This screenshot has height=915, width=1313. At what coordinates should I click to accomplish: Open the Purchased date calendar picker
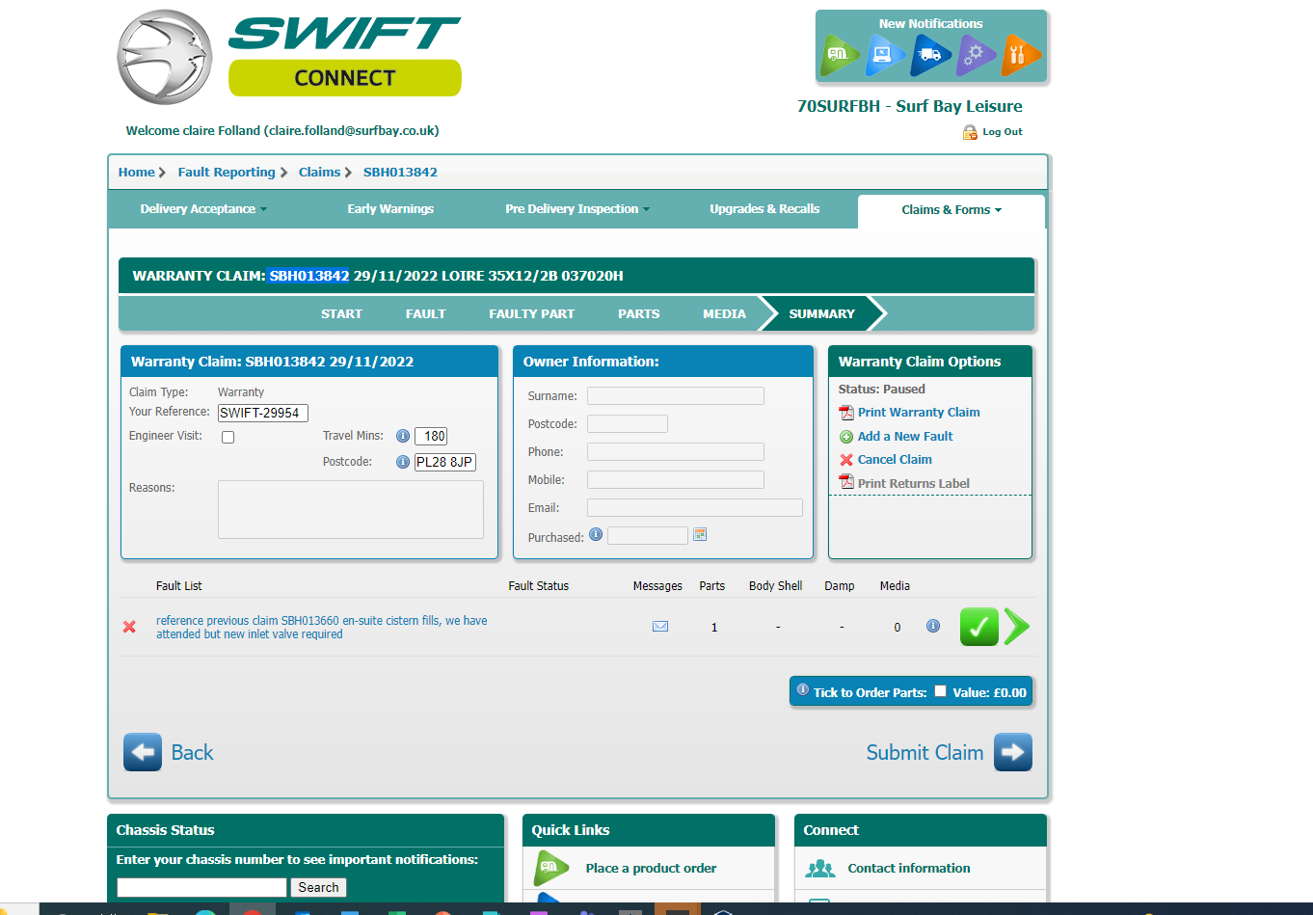click(701, 534)
